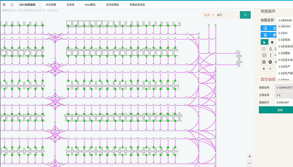The width and height of the screenshot is (293, 167).
Task: Click the plus add tool icon
Action: (x=270, y=69)
